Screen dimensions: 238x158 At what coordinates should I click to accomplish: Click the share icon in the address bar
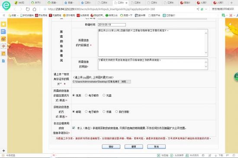click(198, 9)
